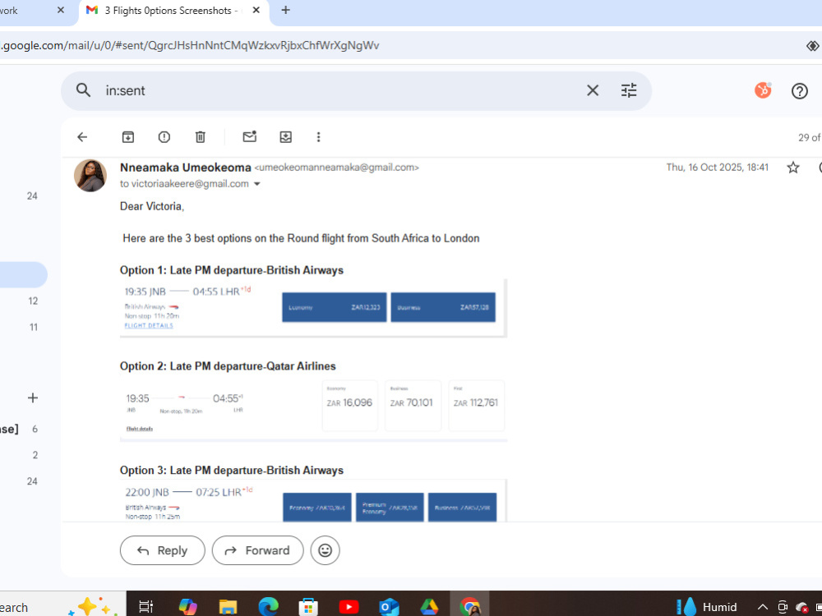Click the magnifier search icon
The image size is (822, 616).
point(83,90)
